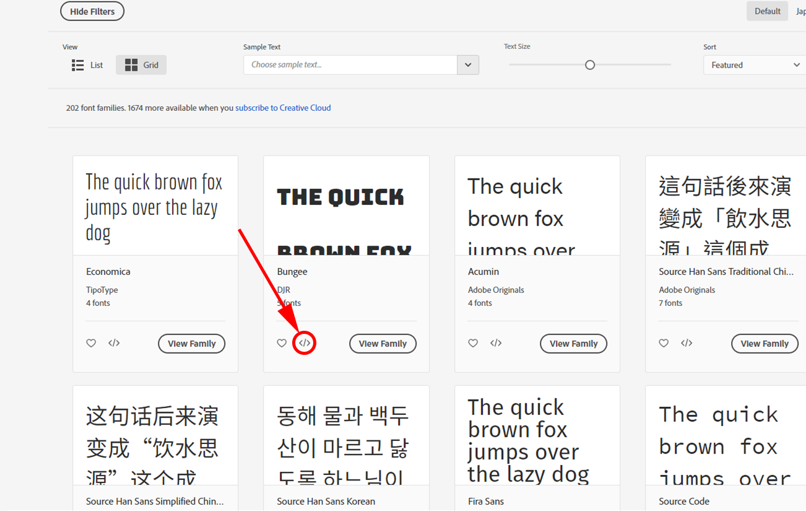The image size is (806, 511).
Task: Open the sample text dropdown arrow
Action: tap(468, 65)
